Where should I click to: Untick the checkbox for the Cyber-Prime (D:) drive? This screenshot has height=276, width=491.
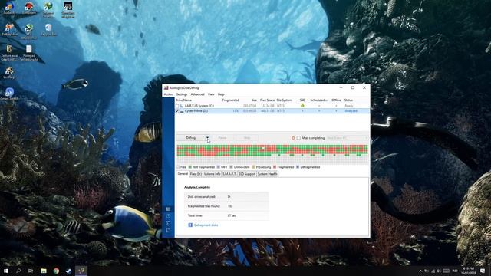pos(177,111)
